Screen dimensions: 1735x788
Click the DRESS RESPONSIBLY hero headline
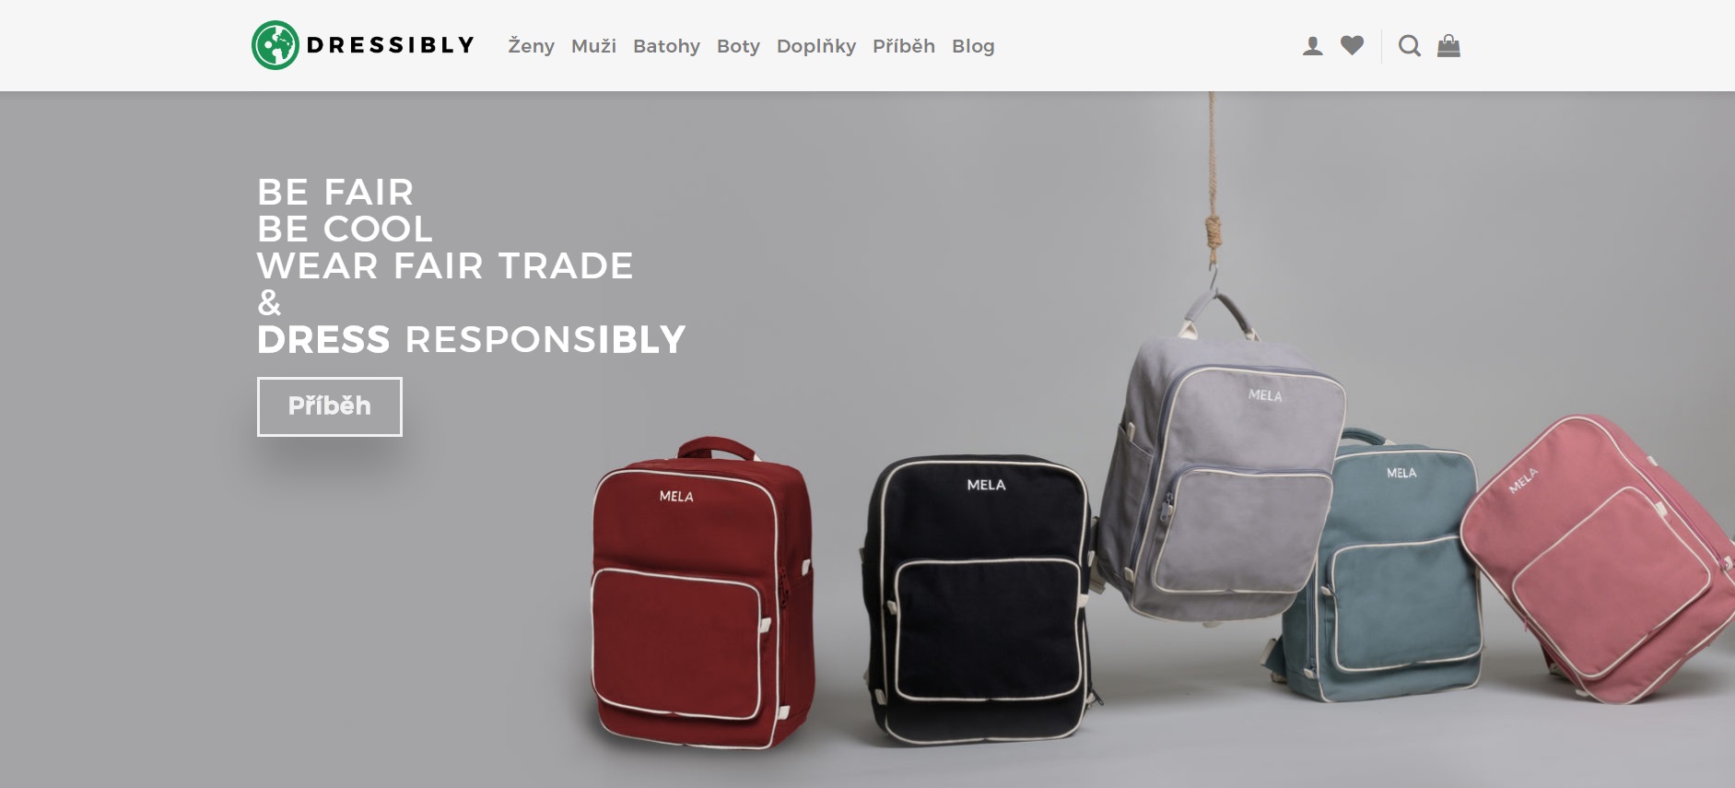point(471,340)
